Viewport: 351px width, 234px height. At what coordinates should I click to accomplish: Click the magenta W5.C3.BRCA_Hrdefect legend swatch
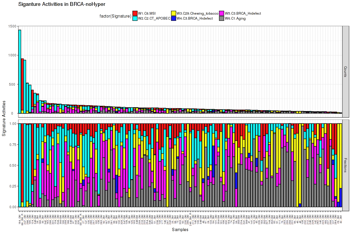(222, 13)
